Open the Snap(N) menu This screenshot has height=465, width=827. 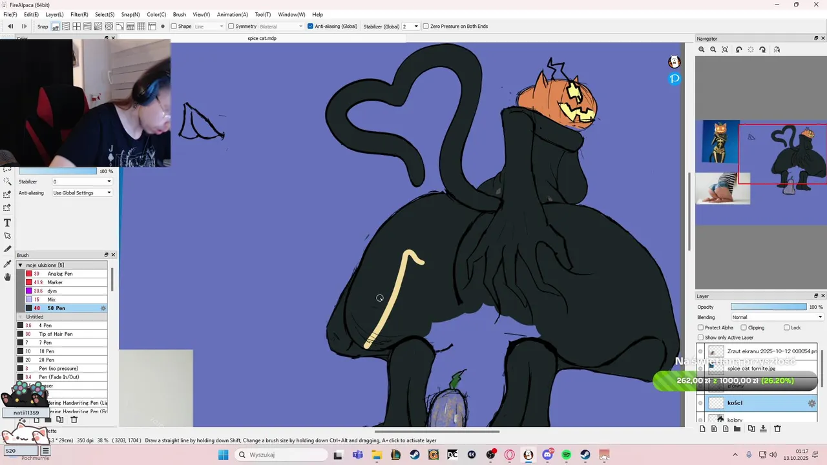click(x=131, y=14)
